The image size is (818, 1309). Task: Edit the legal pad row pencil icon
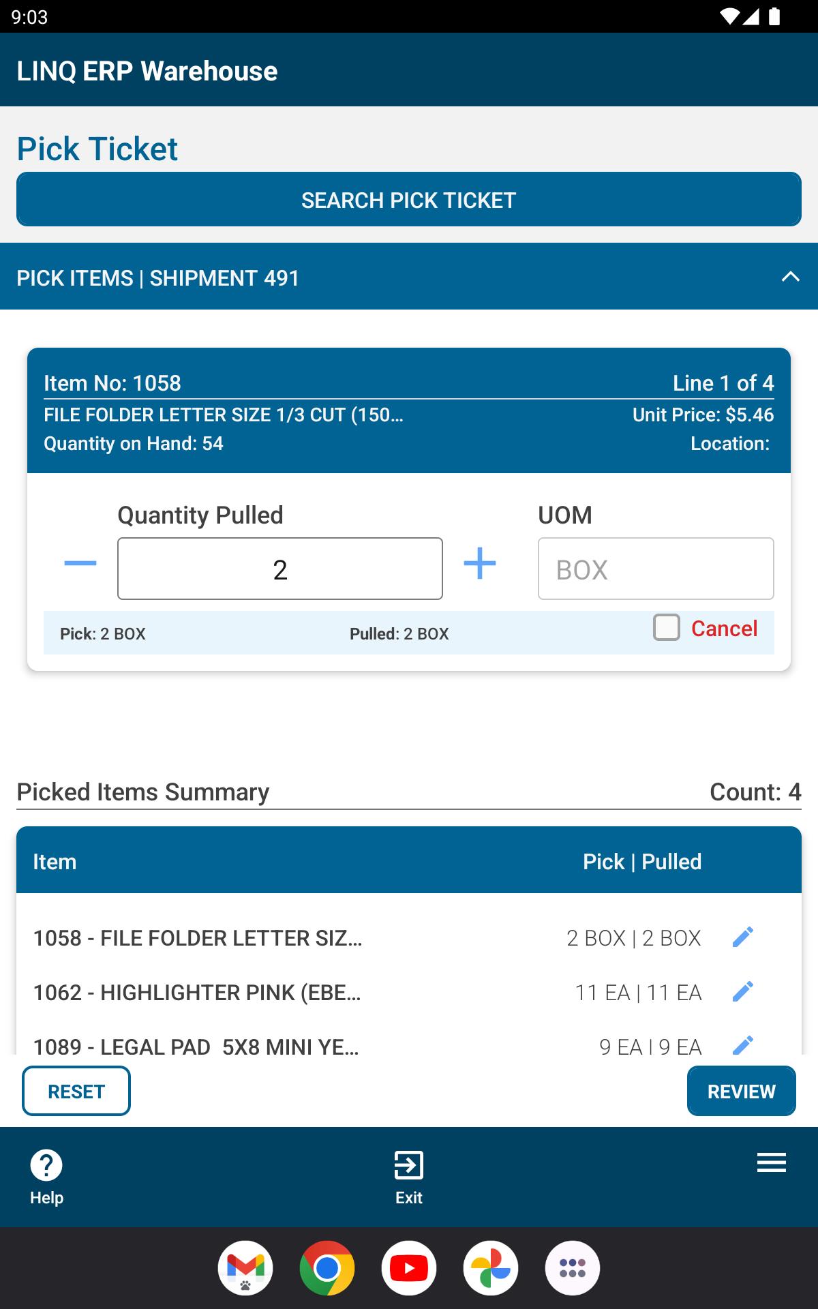coord(742,1044)
